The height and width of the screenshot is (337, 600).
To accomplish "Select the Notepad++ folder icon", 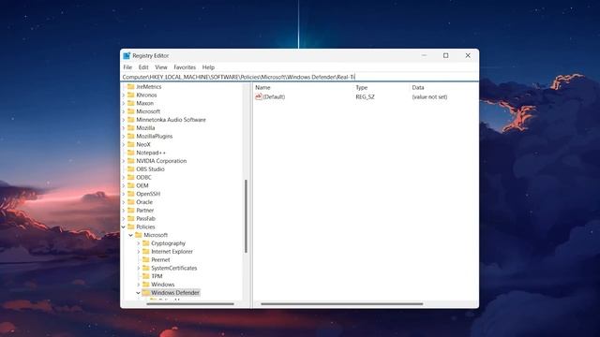I will [x=131, y=153].
